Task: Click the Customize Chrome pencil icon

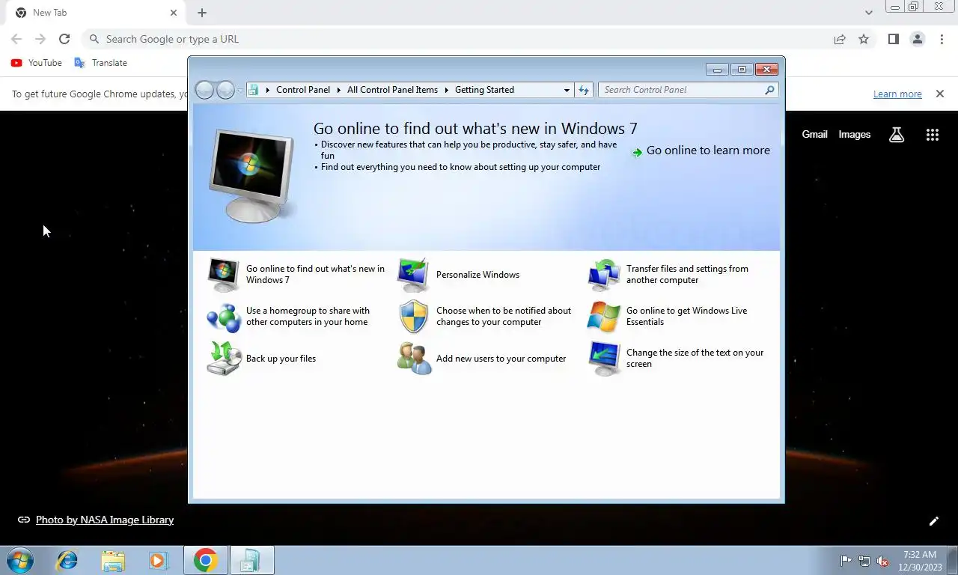Action: pyautogui.click(x=933, y=521)
